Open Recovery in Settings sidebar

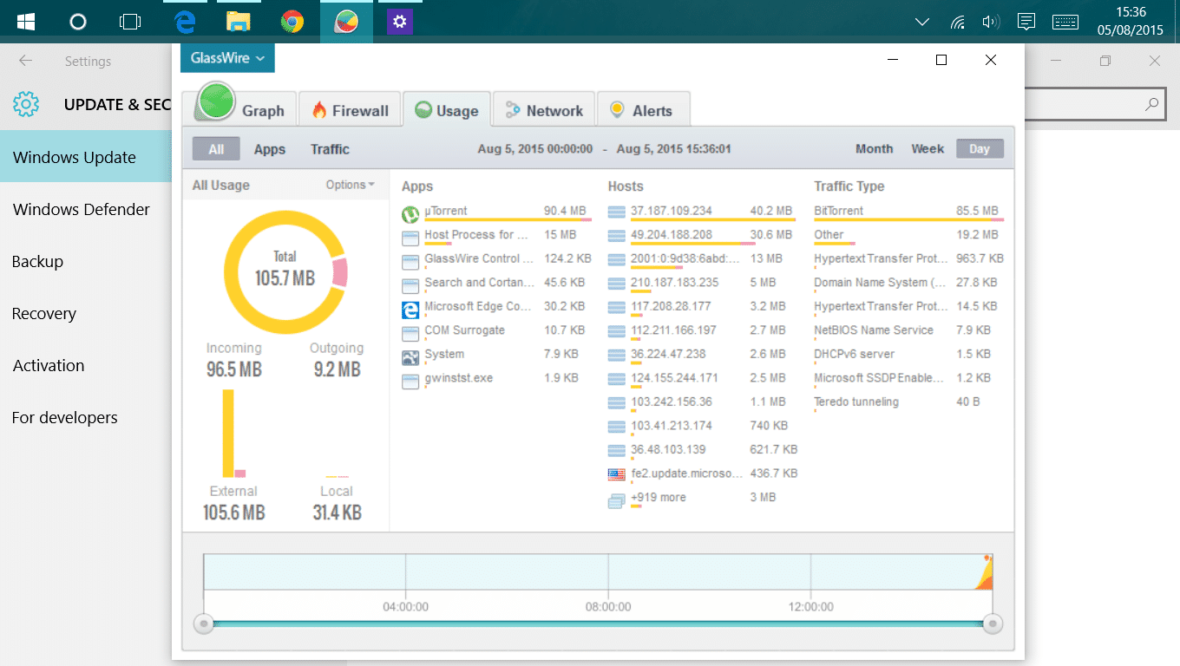86,313
